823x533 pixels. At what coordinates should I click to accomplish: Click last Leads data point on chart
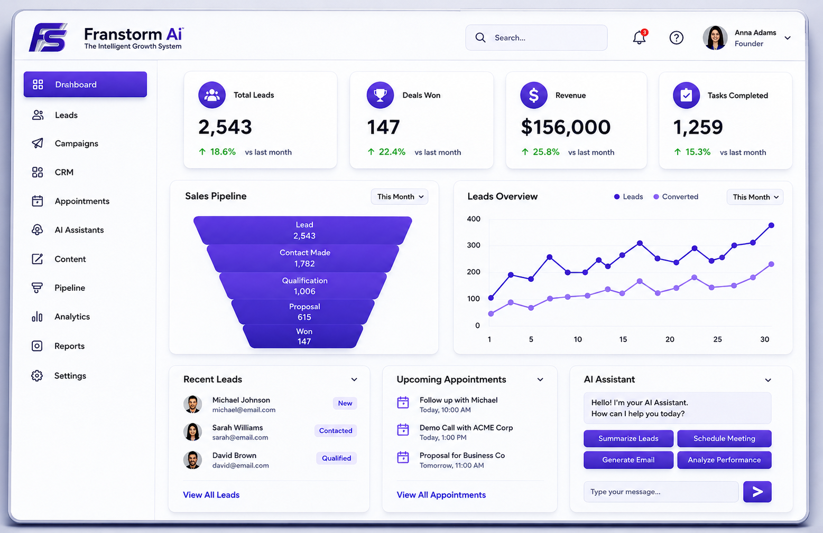[x=771, y=225]
